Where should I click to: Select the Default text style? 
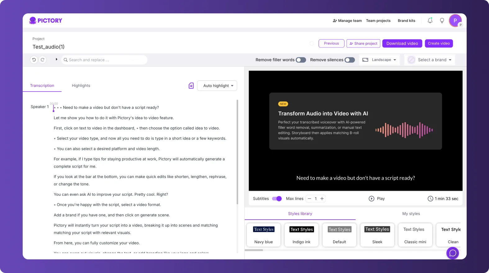pyautogui.click(x=339, y=235)
